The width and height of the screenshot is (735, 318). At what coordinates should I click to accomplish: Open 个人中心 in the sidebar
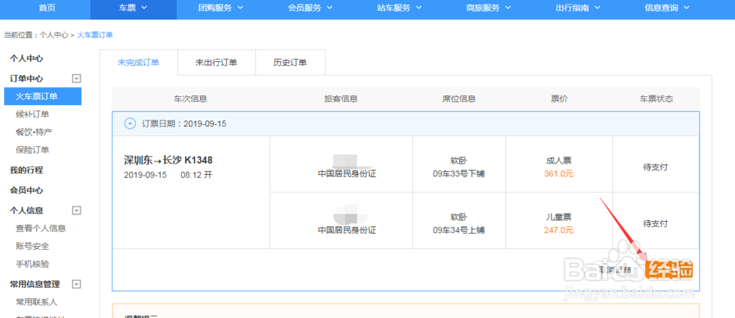tap(26, 59)
